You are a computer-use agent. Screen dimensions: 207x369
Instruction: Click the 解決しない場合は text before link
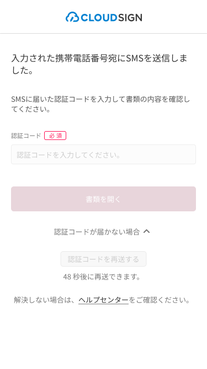tap(46, 300)
